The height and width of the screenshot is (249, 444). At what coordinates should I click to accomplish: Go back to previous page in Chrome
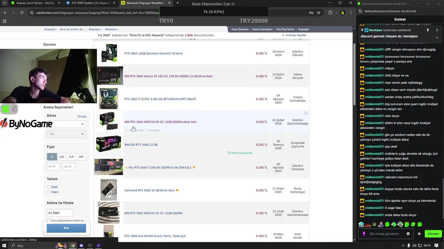pos(5,13)
